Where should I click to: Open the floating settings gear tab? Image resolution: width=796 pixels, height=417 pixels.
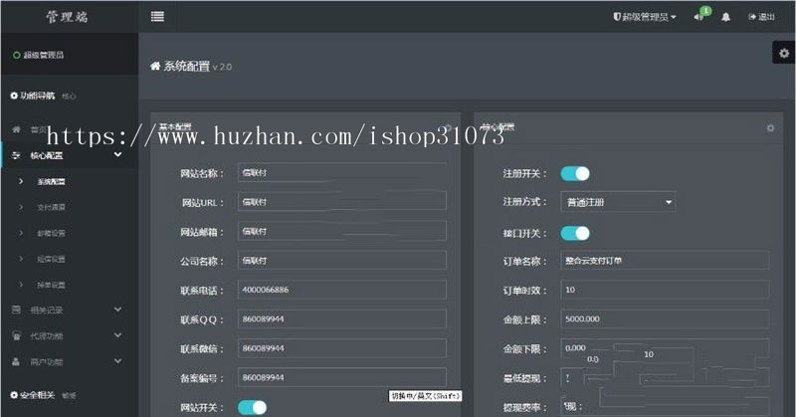[x=784, y=53]
